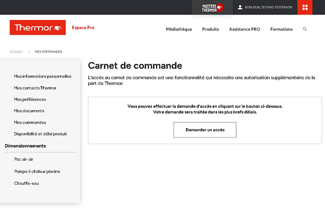Click Demander un accès button
Viewport: 325px width, 214px height.
point(205,130)
